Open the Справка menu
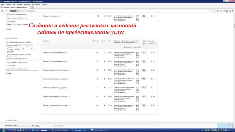 click(45, 4)
